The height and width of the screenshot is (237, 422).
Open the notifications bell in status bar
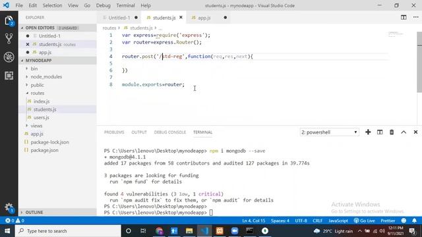tap(414, 221)
